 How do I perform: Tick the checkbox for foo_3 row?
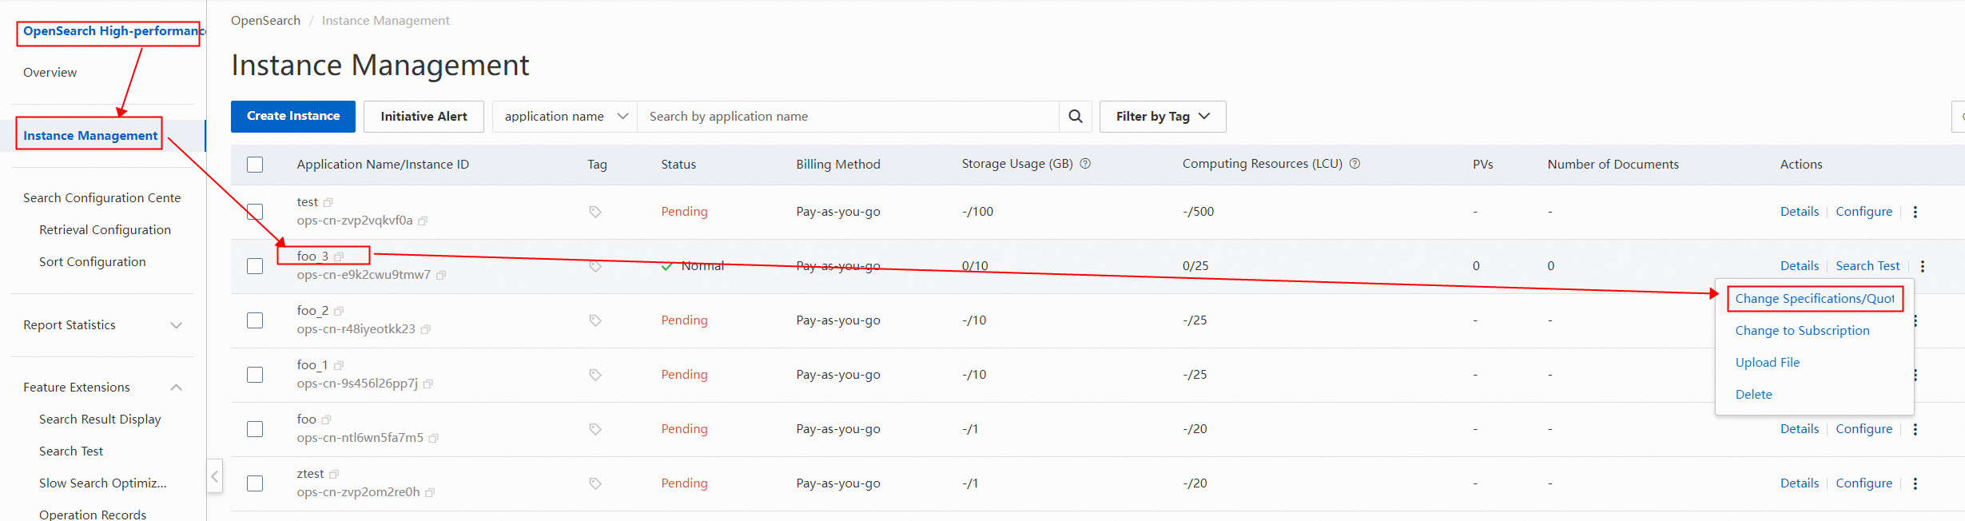pyautogui.click(x=255, y=266)
